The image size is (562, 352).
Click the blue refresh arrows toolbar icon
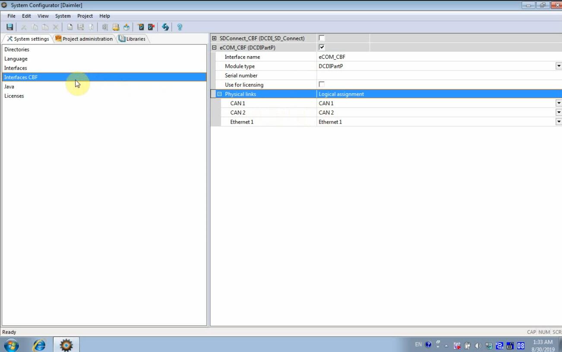(165, 27)
